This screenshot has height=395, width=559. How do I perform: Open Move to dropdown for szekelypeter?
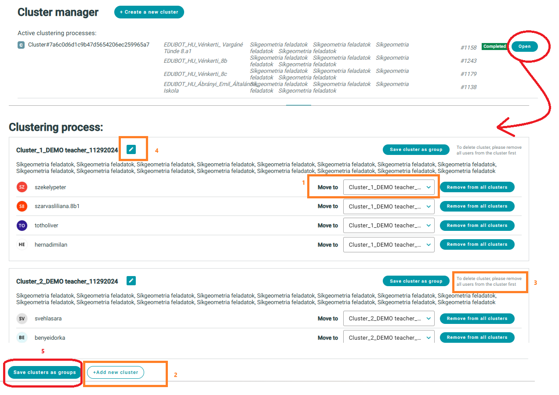388,187
